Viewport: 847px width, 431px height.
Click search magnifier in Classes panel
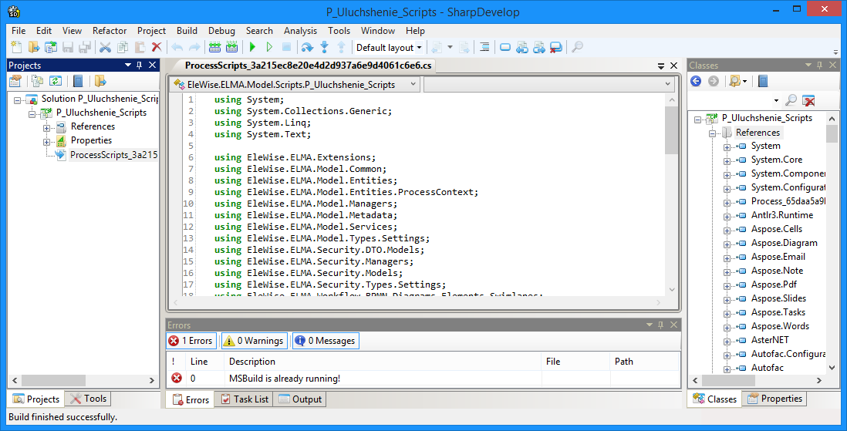[x=791, y=100]
